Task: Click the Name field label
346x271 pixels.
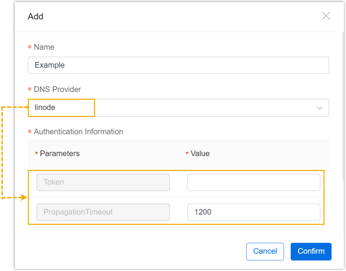Action: coord(44,47)
